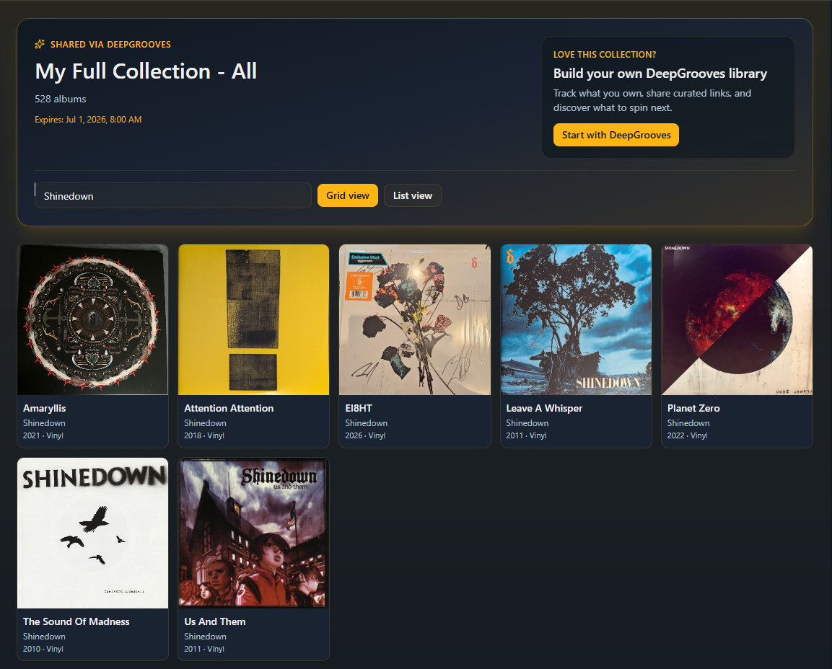The image size is (832, 669).
Task: Open The Sound Of Madness album cover
Action: click(x=93, y=533)
